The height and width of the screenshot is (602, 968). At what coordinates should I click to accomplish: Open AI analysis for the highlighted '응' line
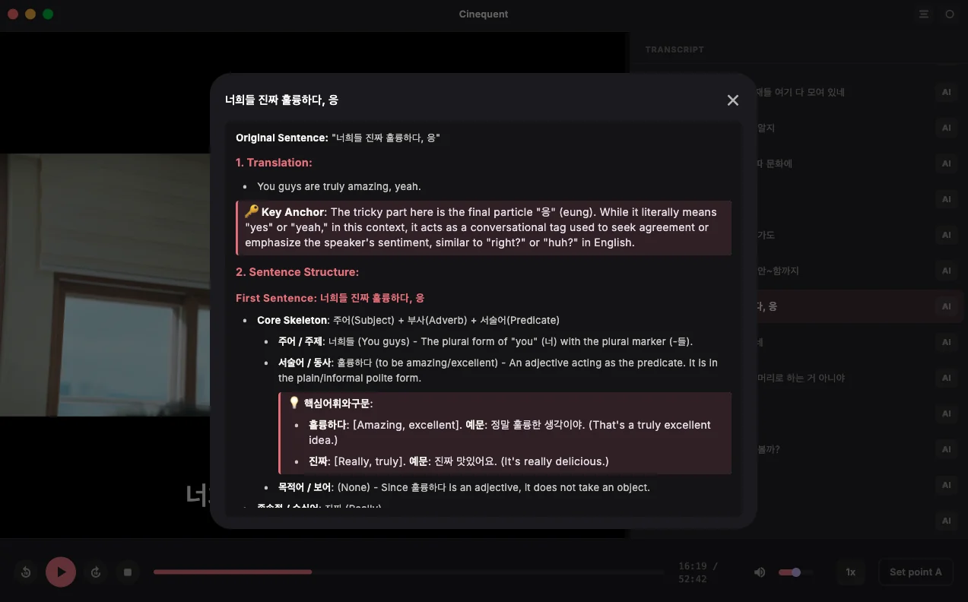pos(947,306)
